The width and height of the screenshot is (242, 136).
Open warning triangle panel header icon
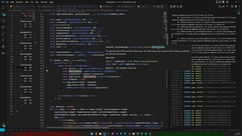click(178, 6)
